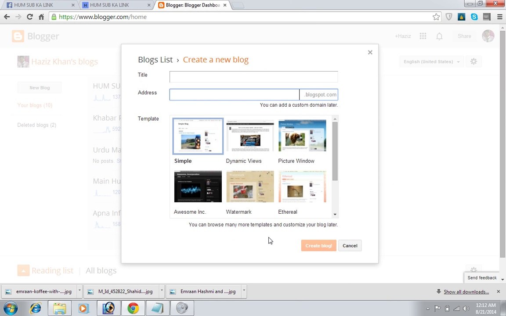
Task: Select the Picture Window template thumbnail
Action: [x=302, y=136]
